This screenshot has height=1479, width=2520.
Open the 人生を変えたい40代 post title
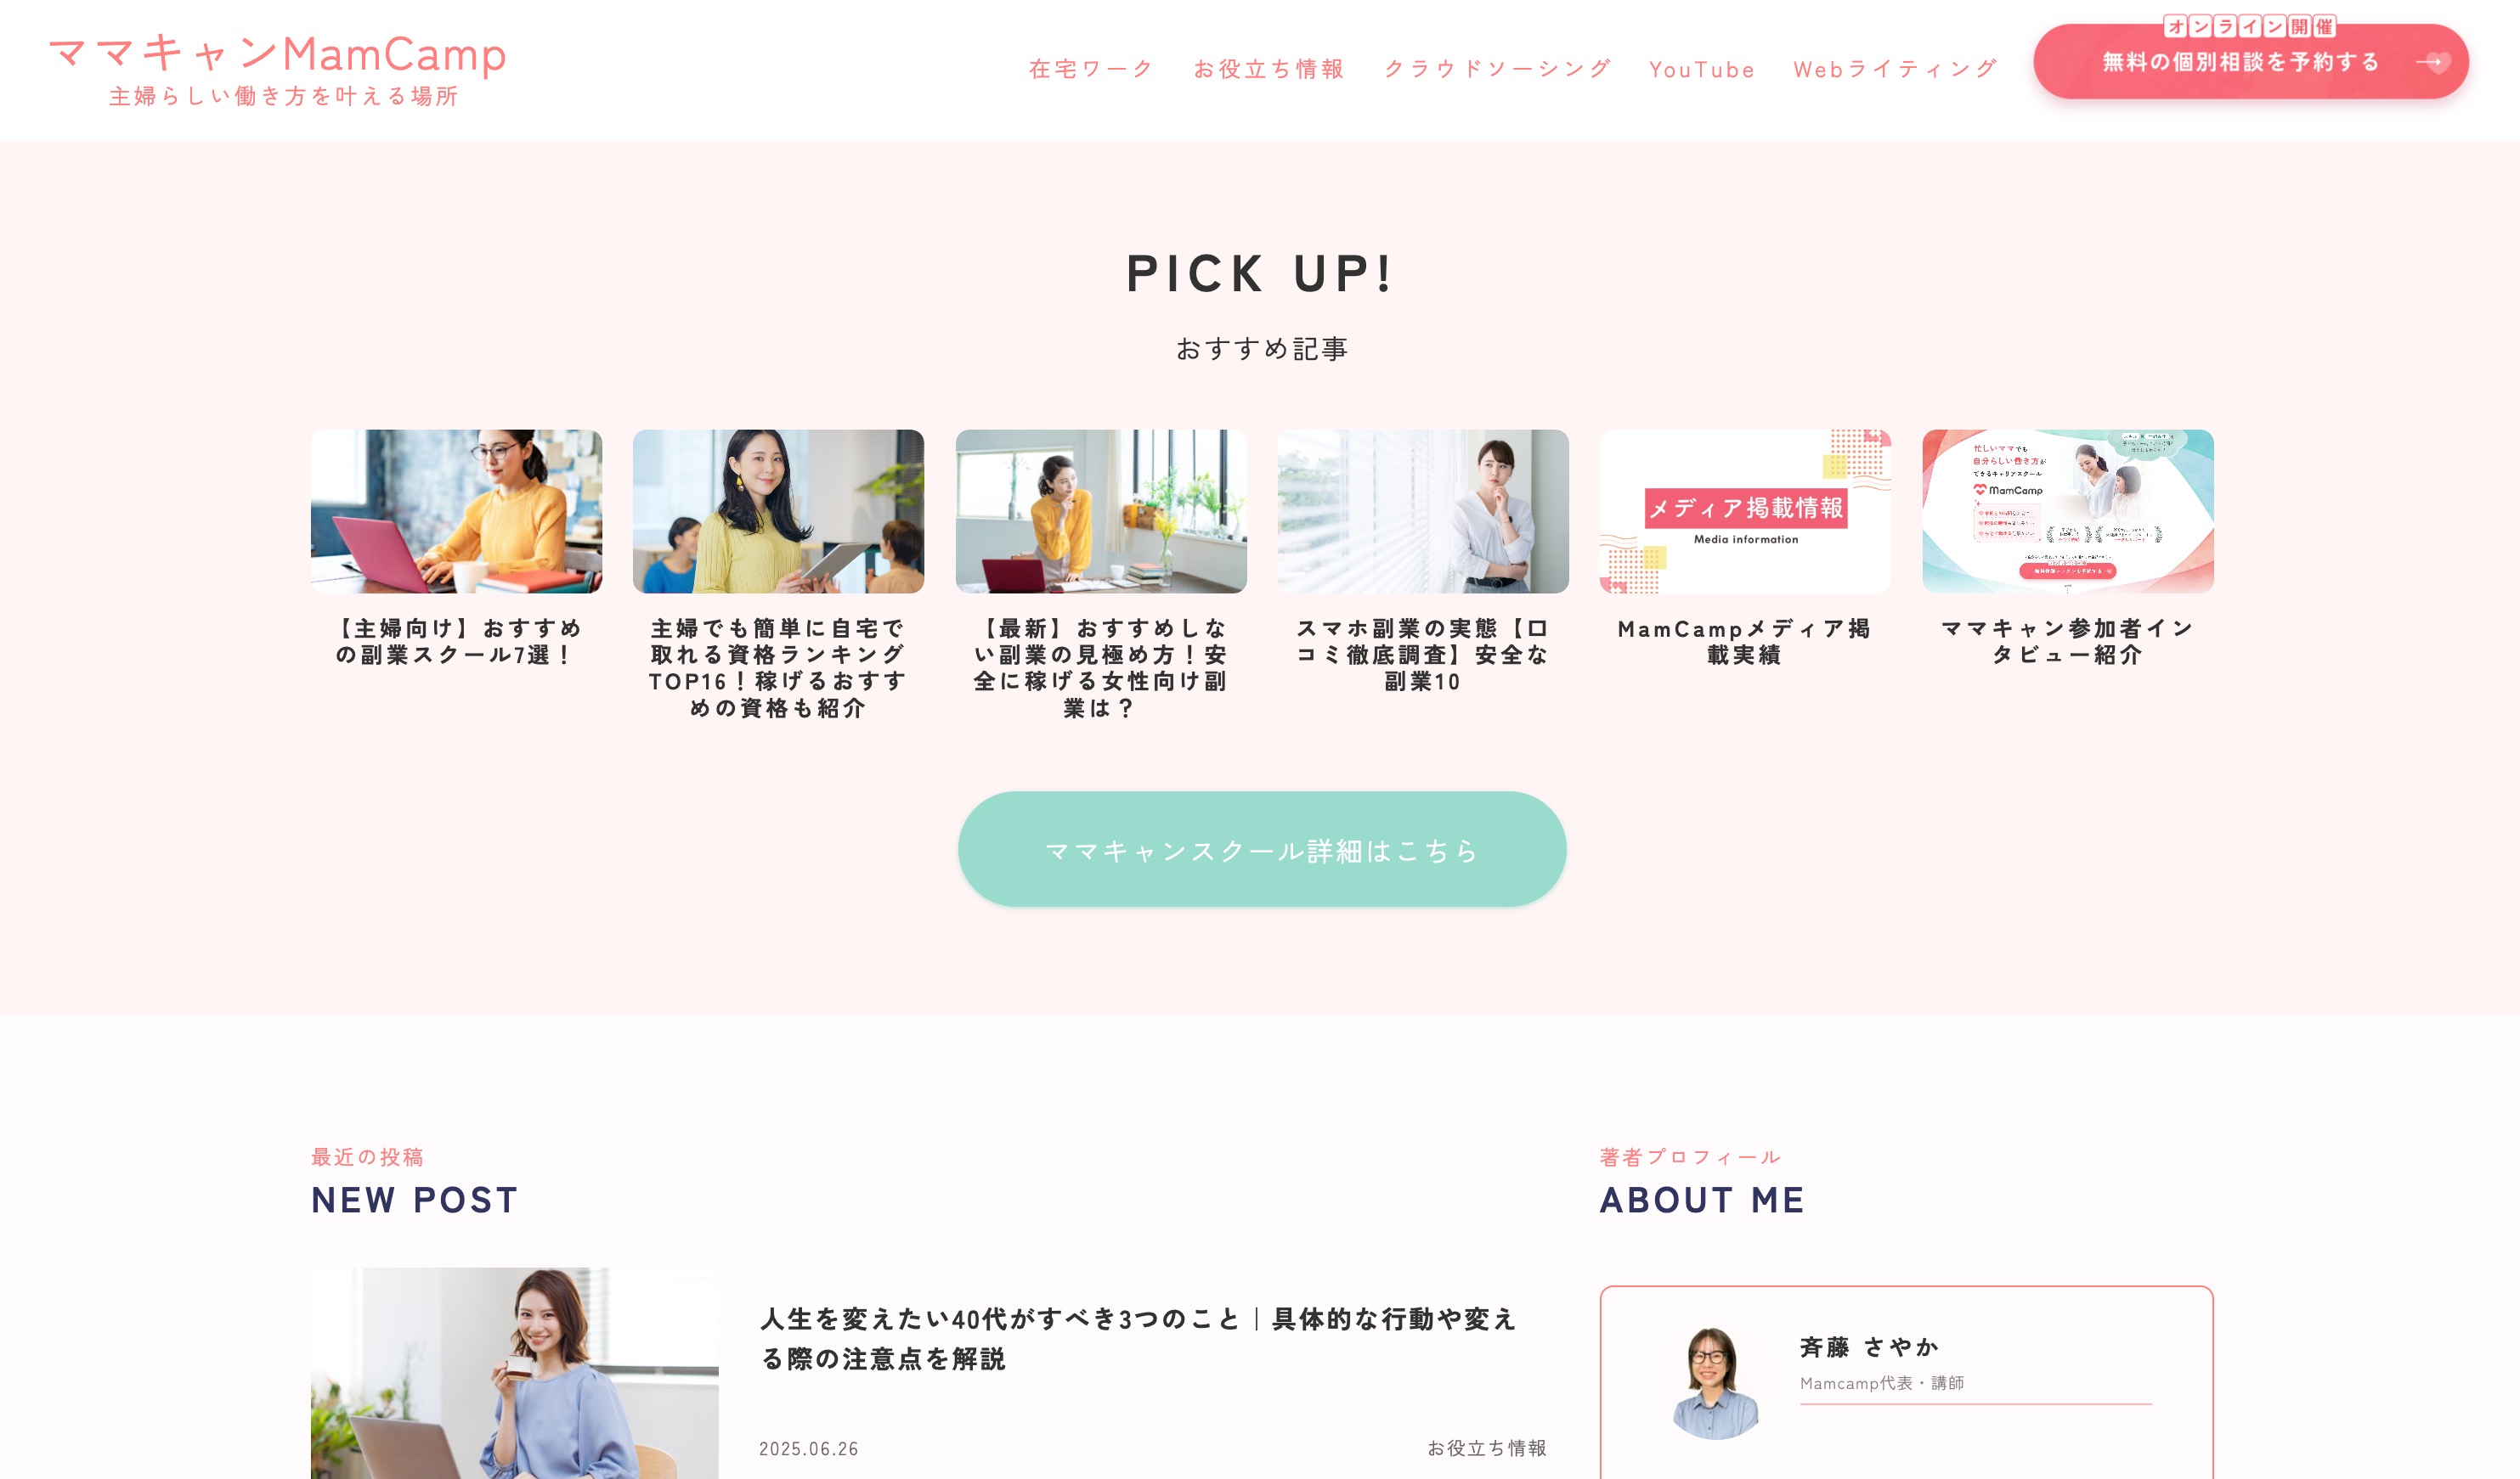coord(1139,1338)
